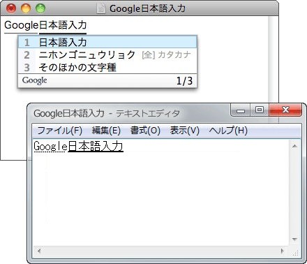The width and height of the screenshot is (307, 264).
Task: Open the ヘルプ(H) menu
Action: pyautogui.click(x=228, y=131)
